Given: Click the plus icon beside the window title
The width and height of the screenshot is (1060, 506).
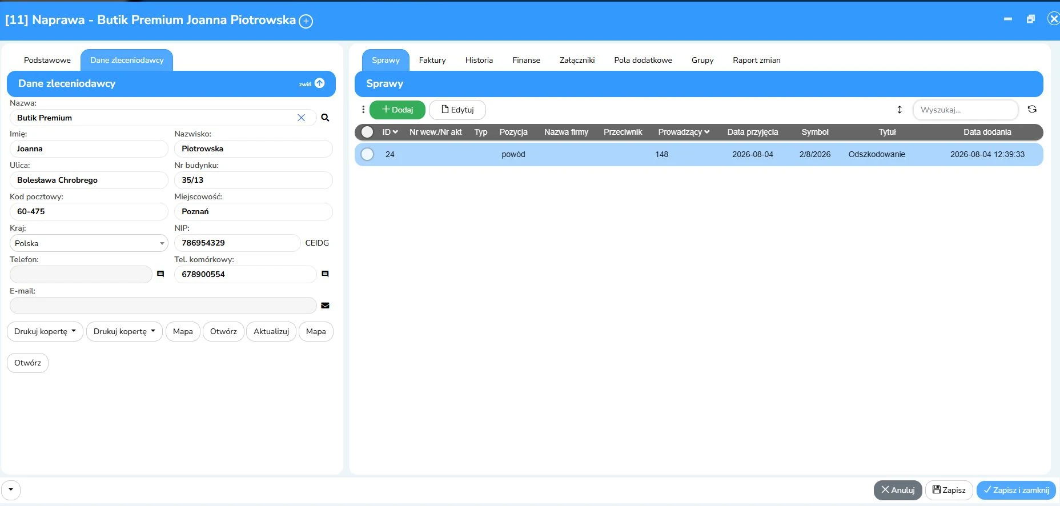Looking at the screenshot, I should (x=306, y=21).
